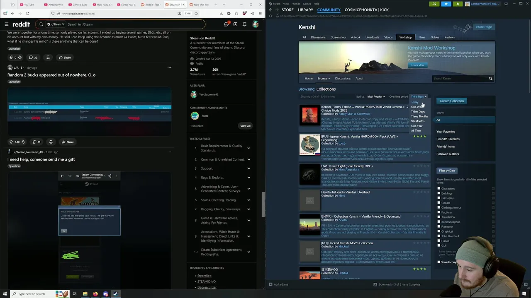The width and height of the screenshot is (531, 298).
Task: Open the Reddit hamburger menu
Action: [6, 24]
